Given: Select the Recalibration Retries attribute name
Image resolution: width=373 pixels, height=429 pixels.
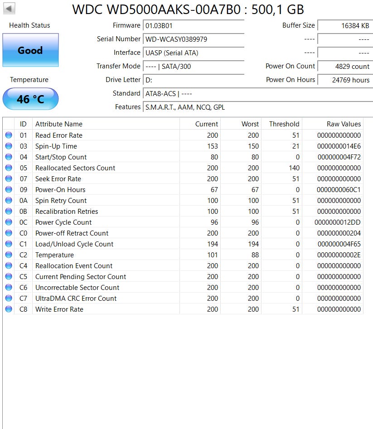Looking at the screenshot, I should (x=67, y=211).
